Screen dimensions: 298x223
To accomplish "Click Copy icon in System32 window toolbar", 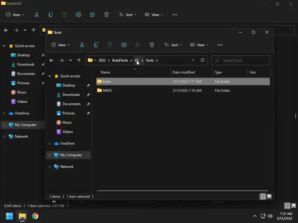I will coord(51,15).
